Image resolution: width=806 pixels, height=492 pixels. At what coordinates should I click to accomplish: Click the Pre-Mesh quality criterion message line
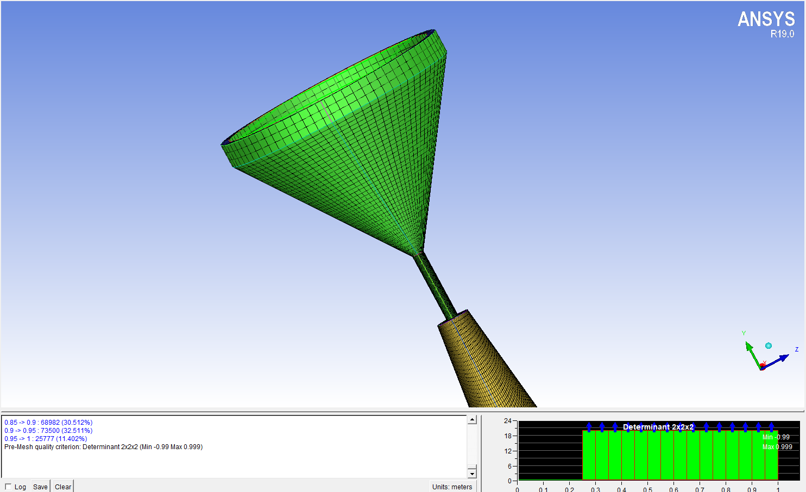(x=103, y=447)
